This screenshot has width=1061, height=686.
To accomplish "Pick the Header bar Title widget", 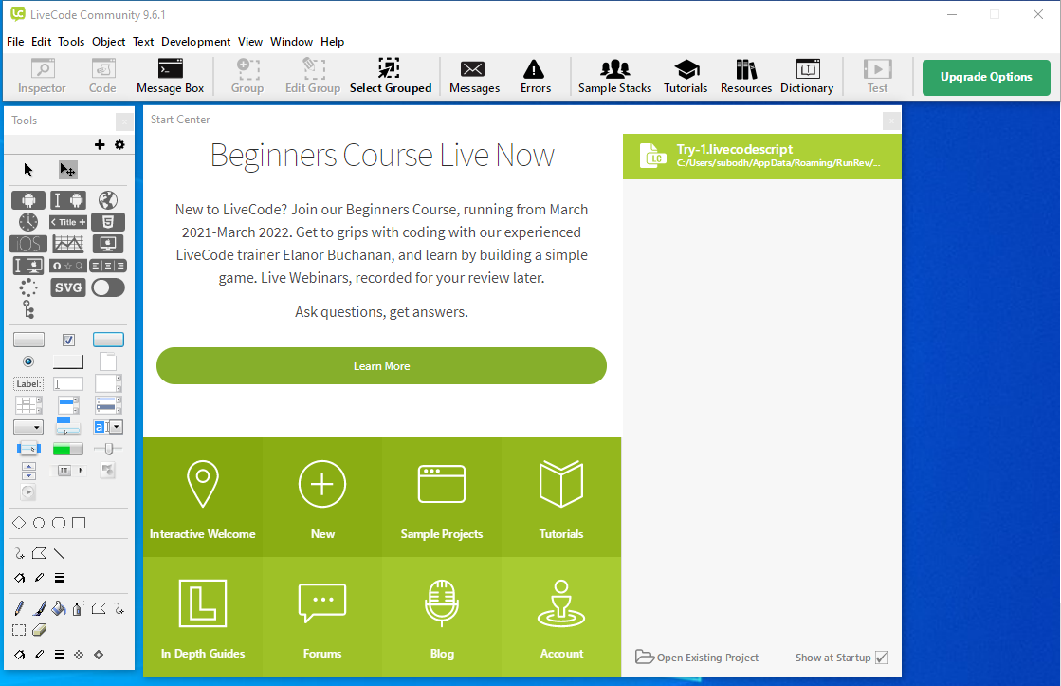I will click(68, 222).
